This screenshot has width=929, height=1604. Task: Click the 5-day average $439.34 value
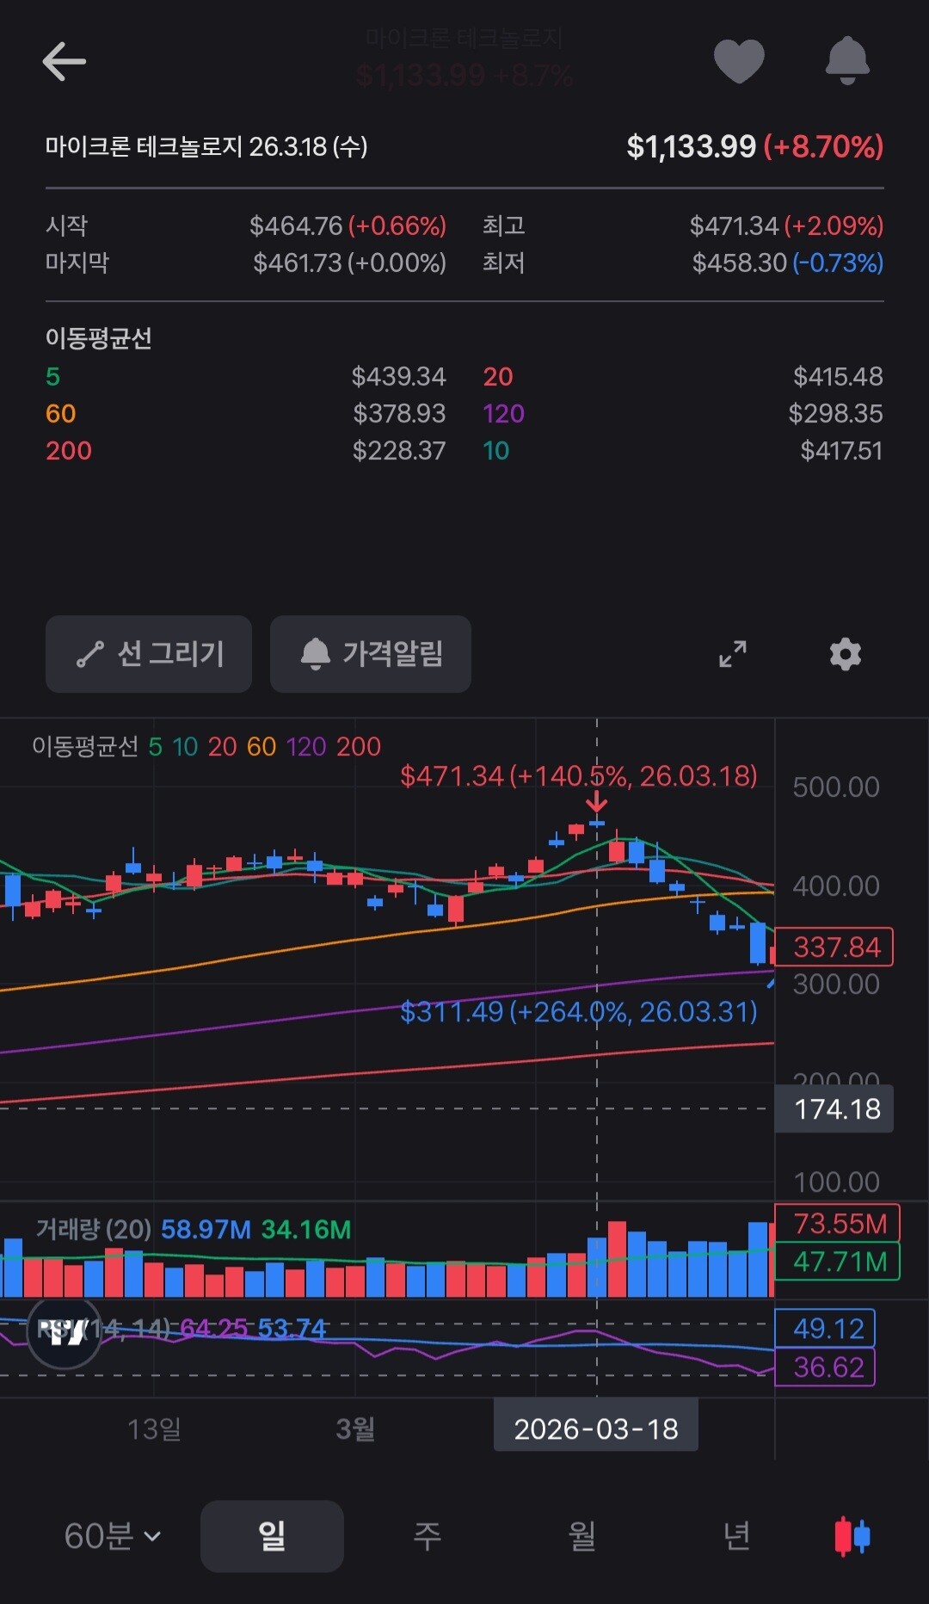point(398,376)
